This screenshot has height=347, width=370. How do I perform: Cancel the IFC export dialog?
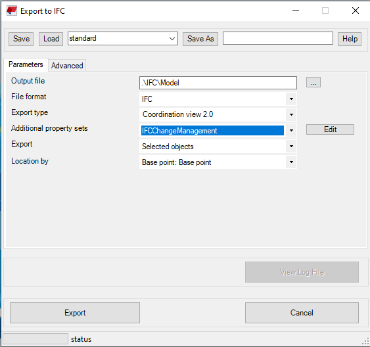click(x=302, y=313)
